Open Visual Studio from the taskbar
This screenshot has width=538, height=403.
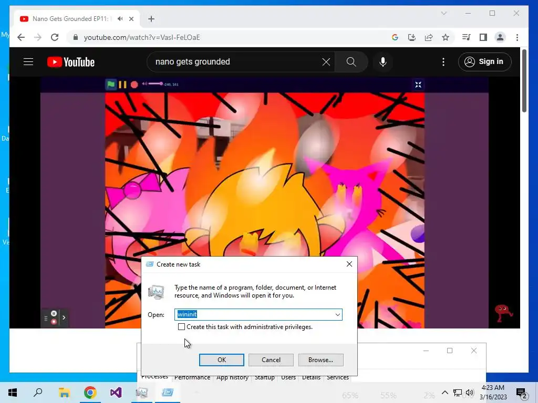(x=116, y=393)
